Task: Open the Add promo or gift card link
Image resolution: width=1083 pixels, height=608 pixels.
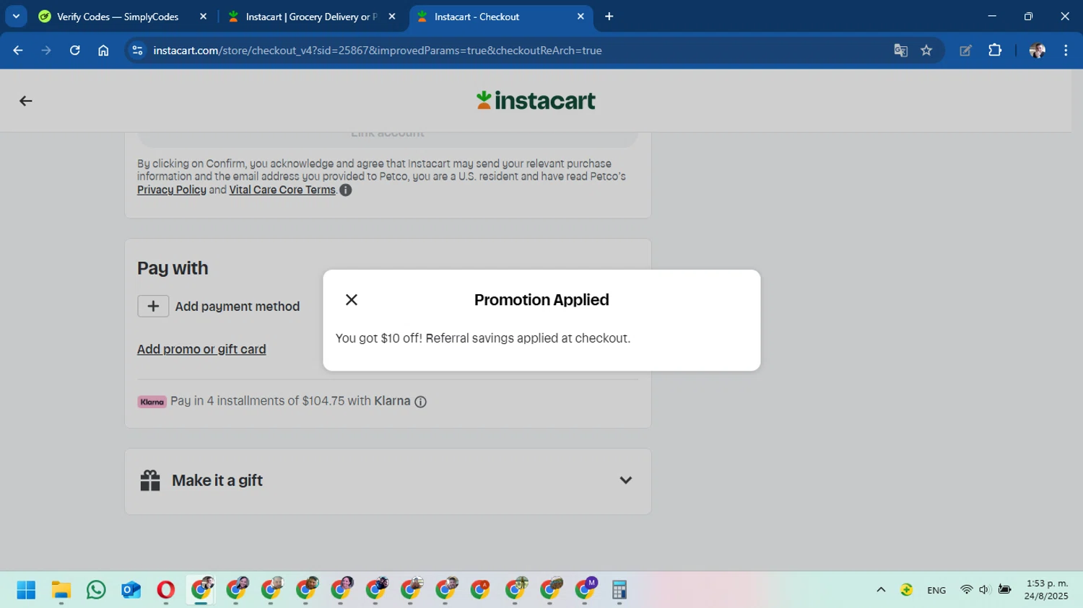Action: [201, 349]
